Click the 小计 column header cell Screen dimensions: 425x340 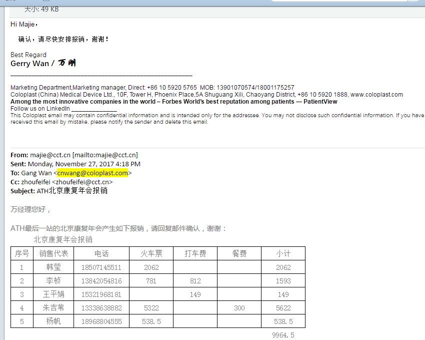tap(283, 253)
